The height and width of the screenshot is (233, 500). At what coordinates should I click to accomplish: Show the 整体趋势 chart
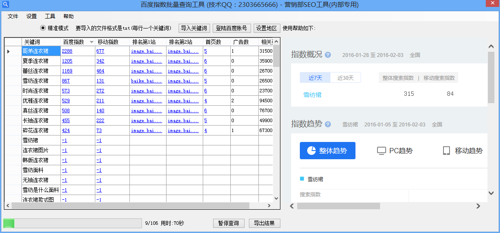327,151
